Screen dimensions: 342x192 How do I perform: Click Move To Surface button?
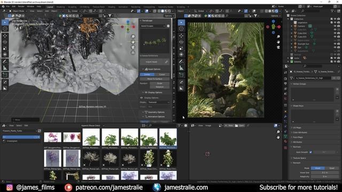pyautogui.click(x=154, y=79)
